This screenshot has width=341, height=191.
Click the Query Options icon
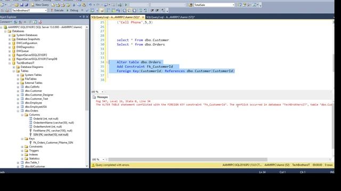coord(97,11)
